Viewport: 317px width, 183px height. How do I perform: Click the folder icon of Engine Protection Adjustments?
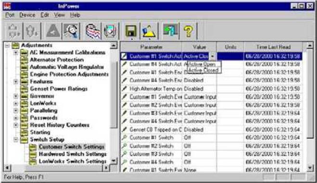pyautogui.click(x=24, y=74)
